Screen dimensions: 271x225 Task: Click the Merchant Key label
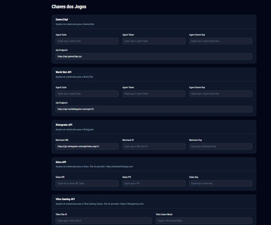[x=195, y=140]
